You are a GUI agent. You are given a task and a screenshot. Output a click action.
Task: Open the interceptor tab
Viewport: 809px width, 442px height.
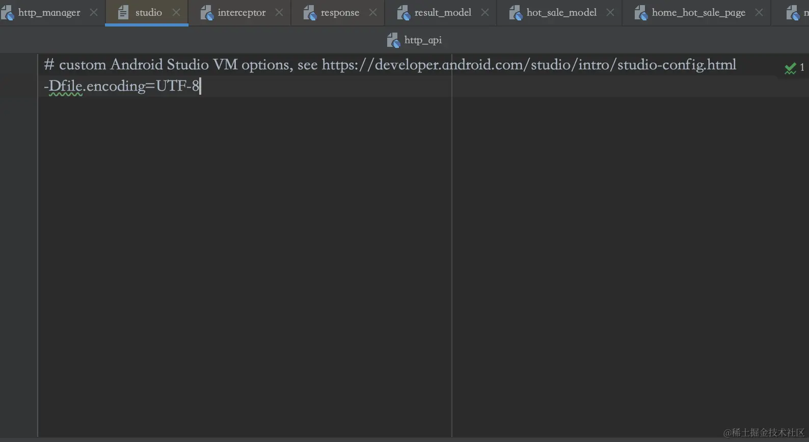click(241, 12)
